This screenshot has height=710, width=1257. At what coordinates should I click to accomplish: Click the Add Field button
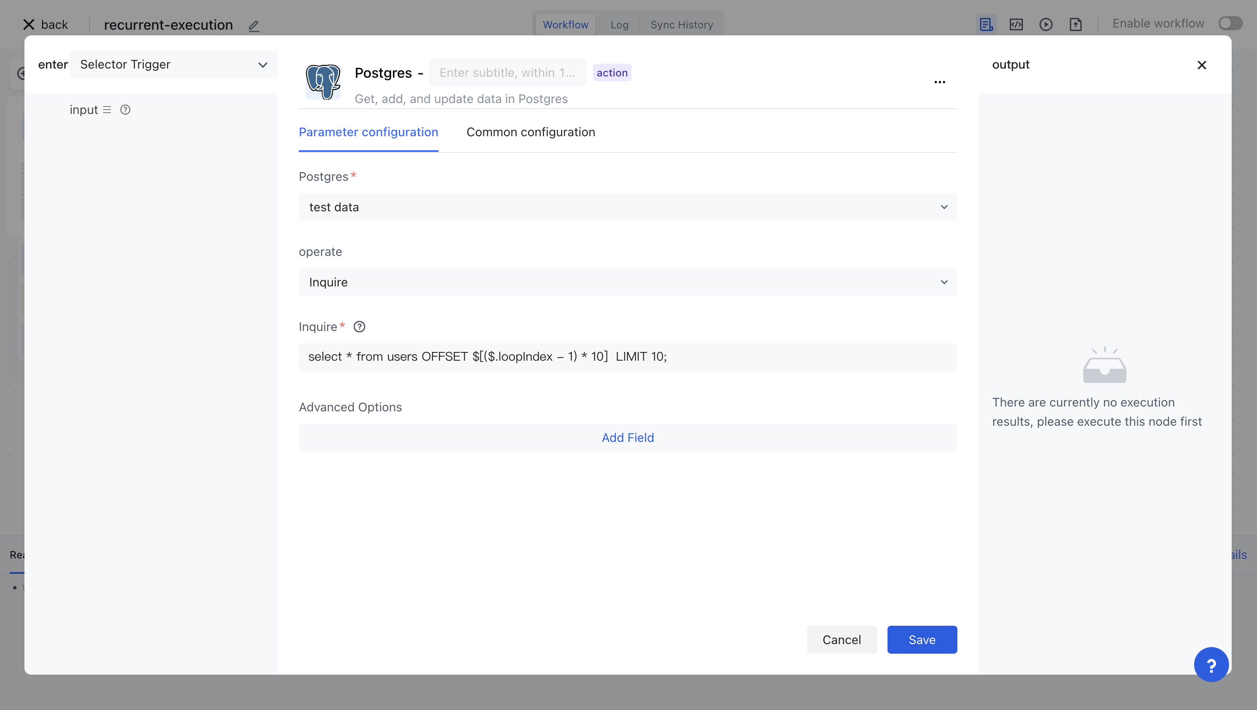tap(628, 438)
